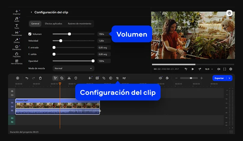This screenshot has width=243, height=141.
Task: Open the Importar panel in sidebar
Action: [x=17, y=12]
